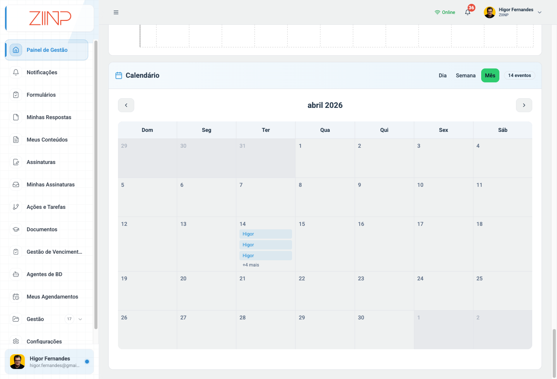The width and height of the screenshot is (557, 379).
Task: Select the Mês calendar view
Action: point(490,75)
